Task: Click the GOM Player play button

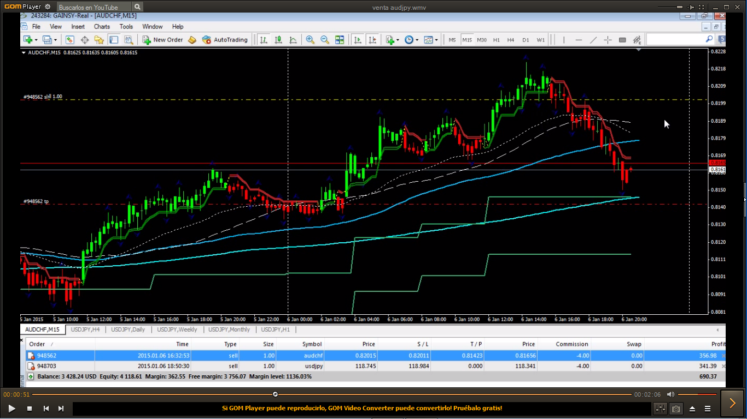Action: [x=12, y=408]
